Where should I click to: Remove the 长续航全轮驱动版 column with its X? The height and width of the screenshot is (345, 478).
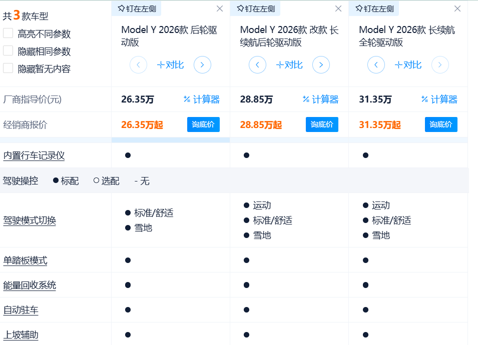(457, 9)
